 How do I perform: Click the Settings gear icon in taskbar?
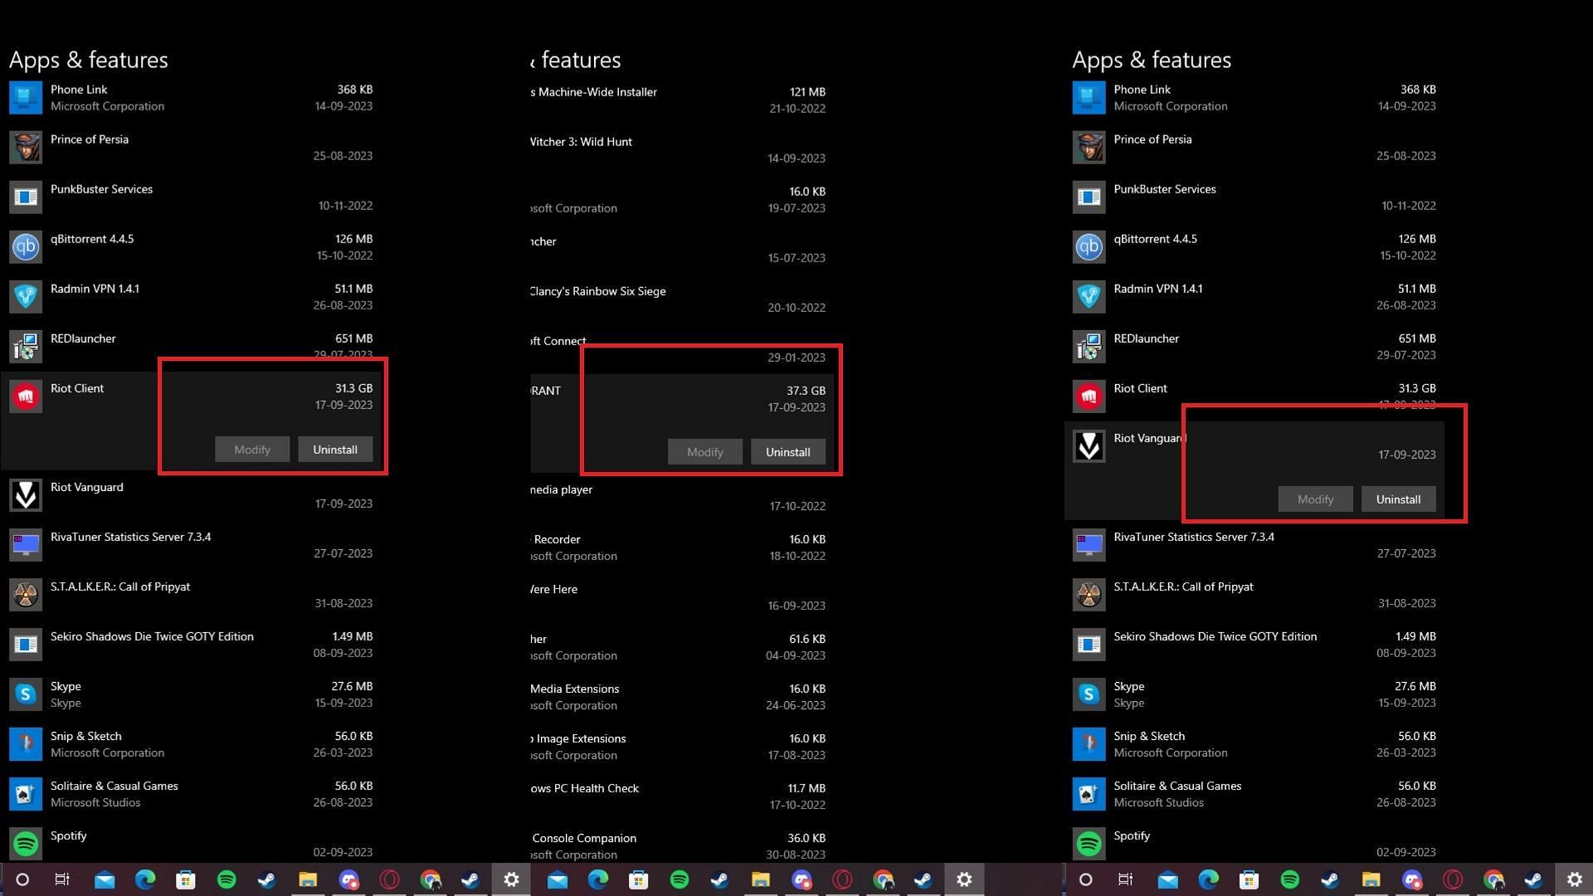coord(510,879)
